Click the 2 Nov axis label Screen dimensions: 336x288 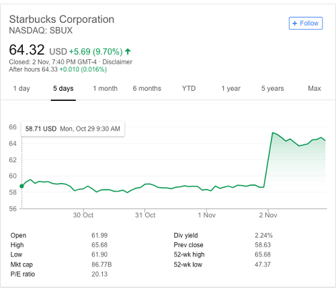click(268, 215)
